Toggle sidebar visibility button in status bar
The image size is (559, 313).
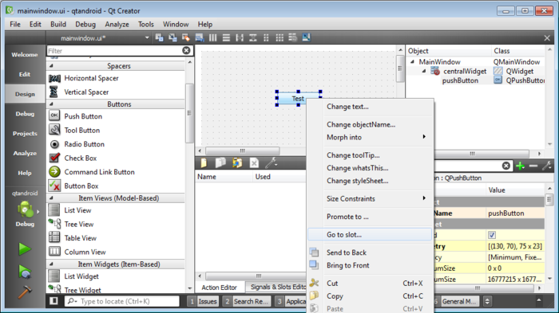click(x=54, y=301)
